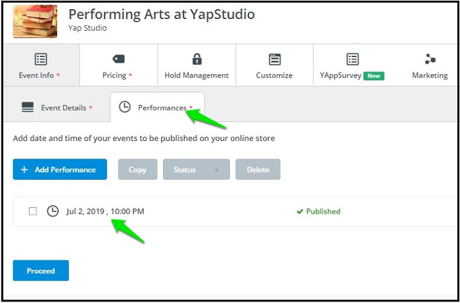
Task: Click the Add Performance button
Action: [60, 169]
